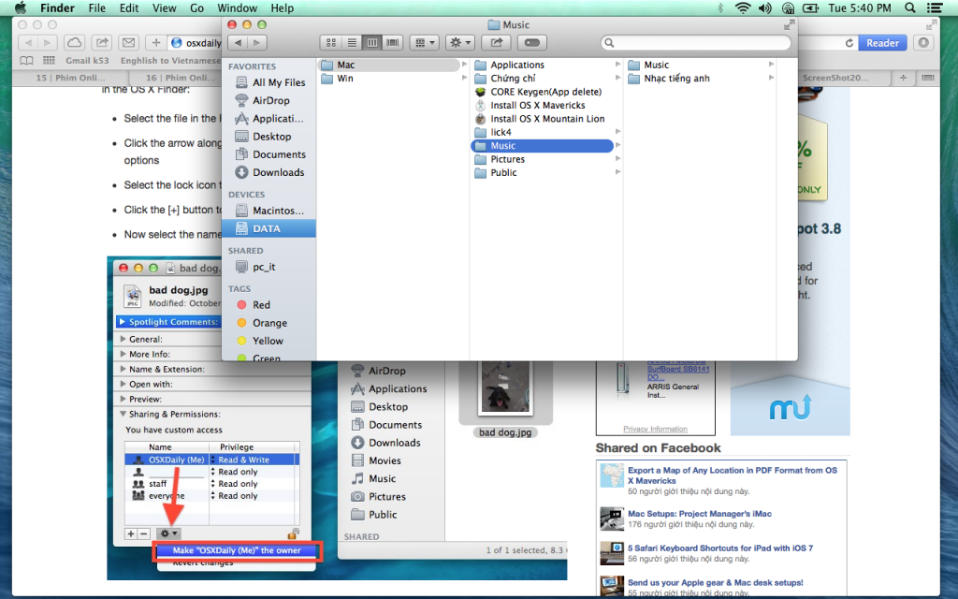Open link Mac Setups: Project Manager's iMac
Image resolution: width=958 pixels, height=599 pixels.
coord(700,514)
